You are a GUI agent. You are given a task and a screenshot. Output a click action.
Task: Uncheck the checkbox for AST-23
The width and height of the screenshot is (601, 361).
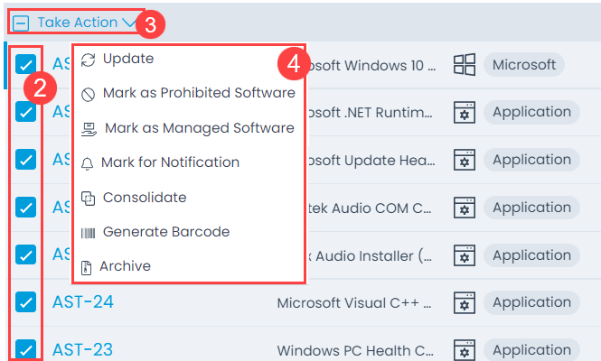point(26,349)
